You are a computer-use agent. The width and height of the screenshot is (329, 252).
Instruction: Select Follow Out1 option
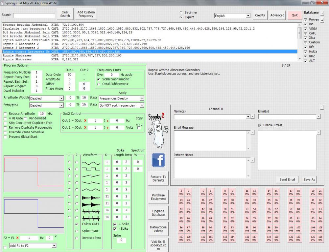pos(77,224)
